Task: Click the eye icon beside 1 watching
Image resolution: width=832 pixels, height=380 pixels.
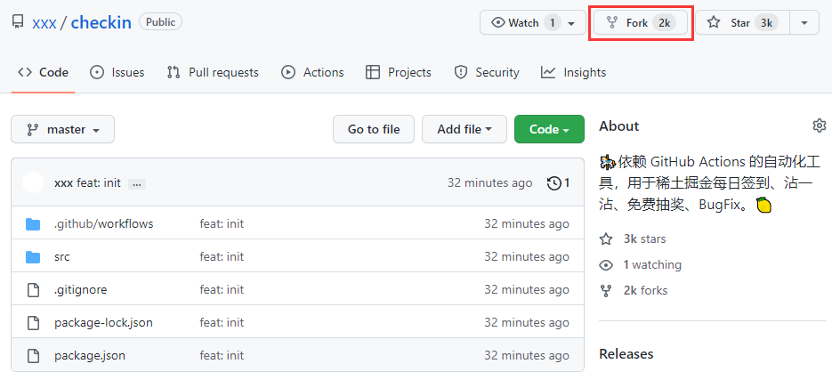Action: 606,265
